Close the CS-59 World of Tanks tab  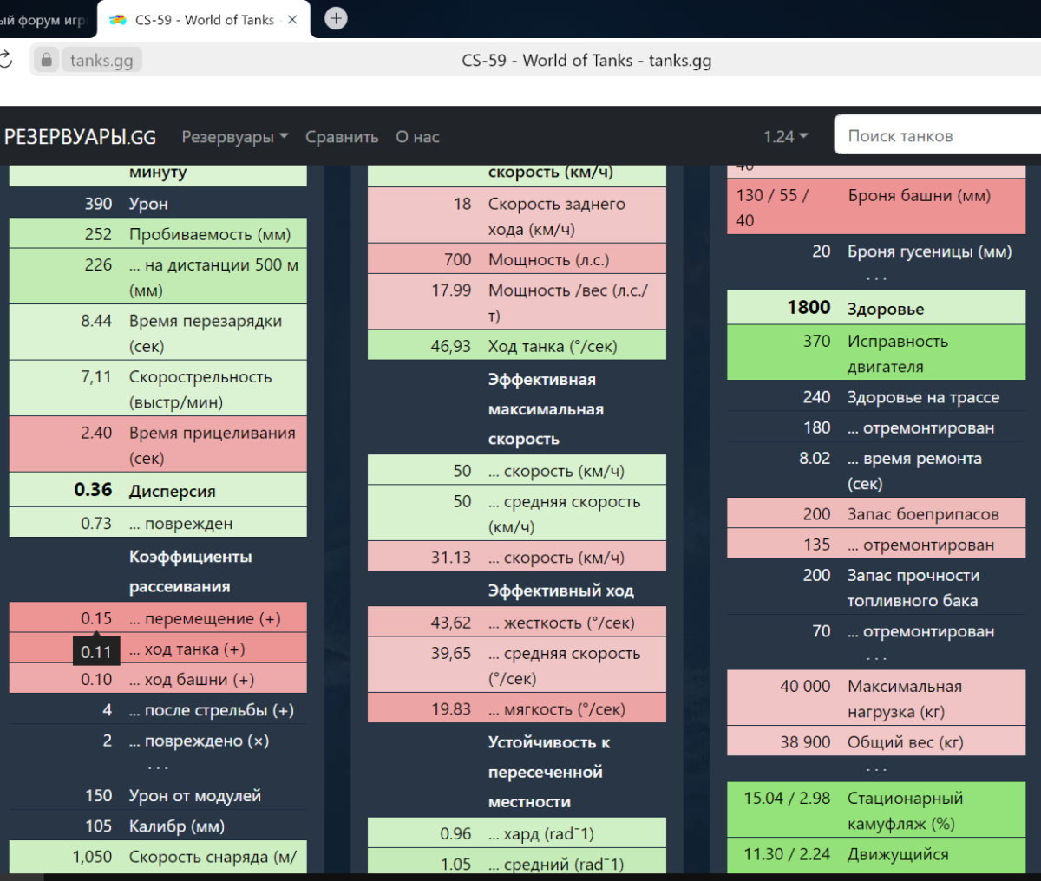[x=292, y=19]
